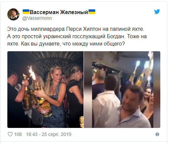
Task: Open the @VasserIronn handle link
Action: tap(37, 18)
